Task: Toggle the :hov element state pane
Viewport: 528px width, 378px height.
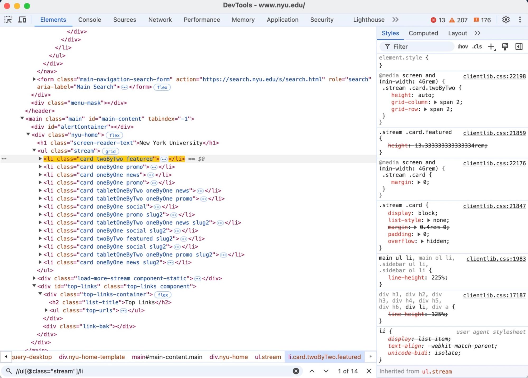Action: coord(462,46)
